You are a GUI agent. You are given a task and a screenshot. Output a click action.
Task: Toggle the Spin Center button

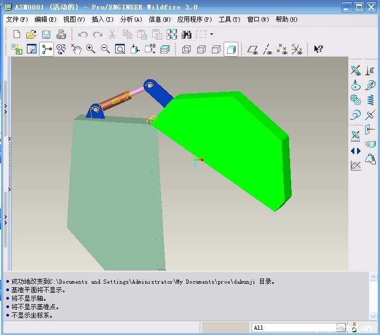(x=47, y=49)
